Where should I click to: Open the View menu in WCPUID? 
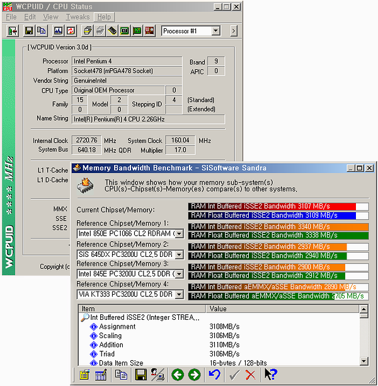point(51,17)
